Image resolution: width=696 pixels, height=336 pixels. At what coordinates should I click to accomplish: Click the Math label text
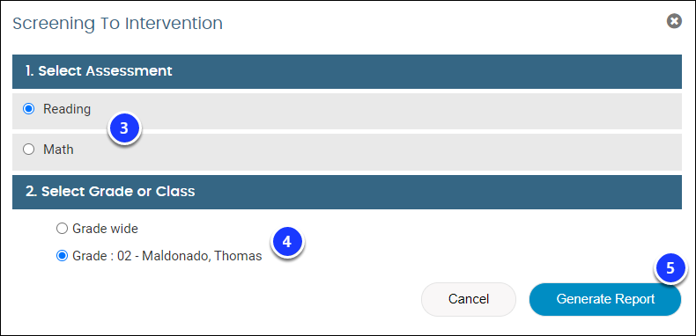(58, 150)
